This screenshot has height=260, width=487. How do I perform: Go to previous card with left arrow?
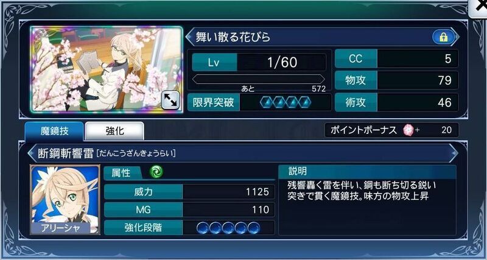189,37
